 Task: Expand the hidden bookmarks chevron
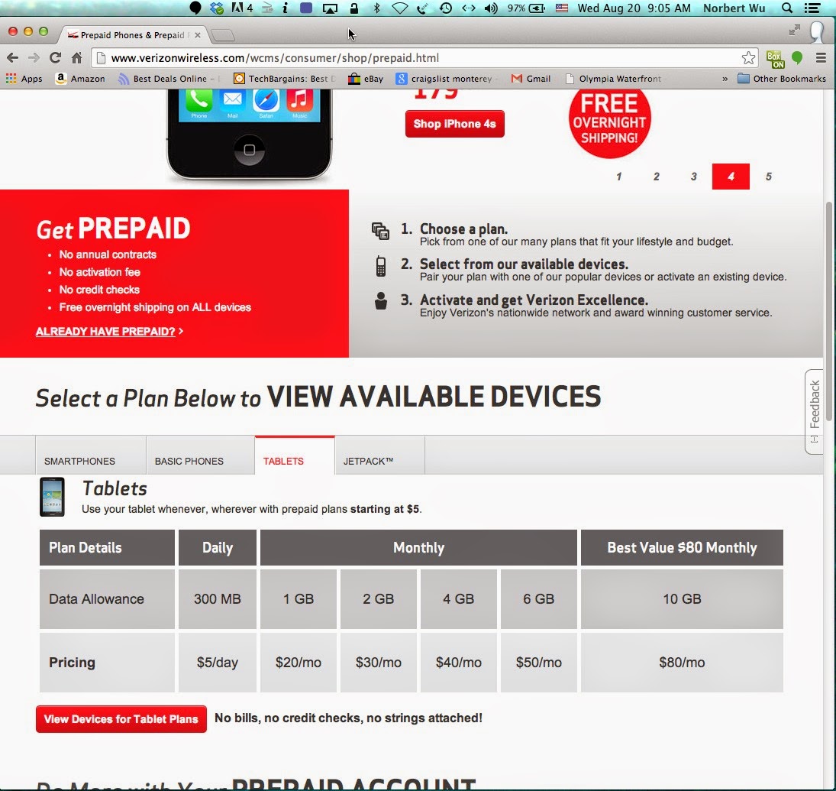pyautogui.click(x=725, y=79)
